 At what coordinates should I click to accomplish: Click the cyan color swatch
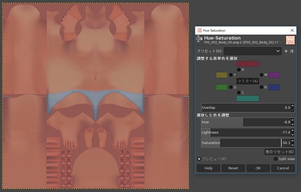248,99
